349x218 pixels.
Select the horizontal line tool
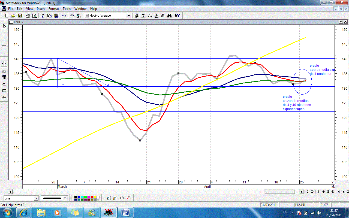[4, 46]
